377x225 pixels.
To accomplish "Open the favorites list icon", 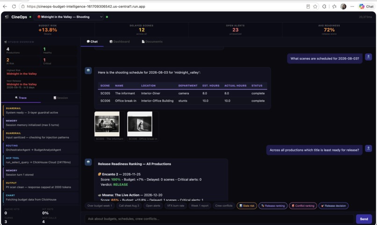I will [334, 7].
